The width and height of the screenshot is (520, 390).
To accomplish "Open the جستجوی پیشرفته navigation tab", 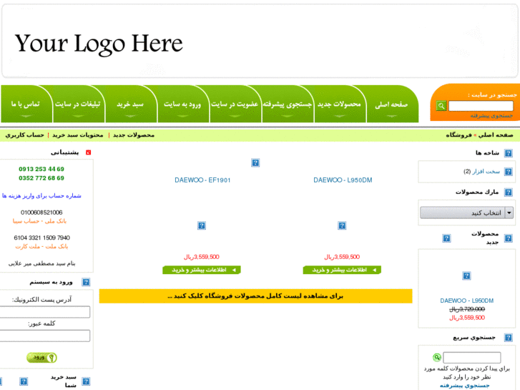I will (x=288, y=104).
